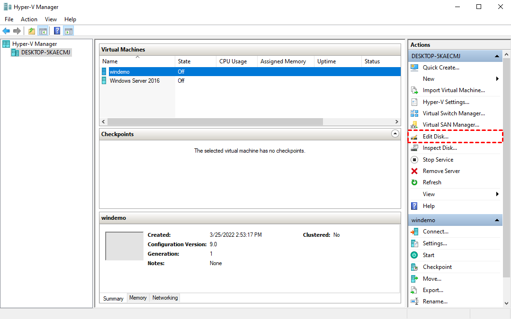Toggle the Show/Hide Console Tree icon
The image size is (511, 319).
click(43, 31)
